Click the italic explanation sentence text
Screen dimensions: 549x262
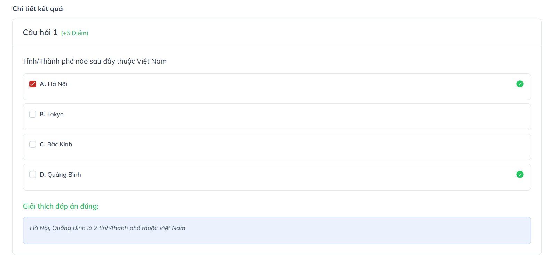tap(108, 228)
